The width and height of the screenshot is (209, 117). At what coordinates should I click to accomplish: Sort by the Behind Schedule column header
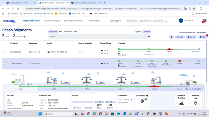coord(85,43)
